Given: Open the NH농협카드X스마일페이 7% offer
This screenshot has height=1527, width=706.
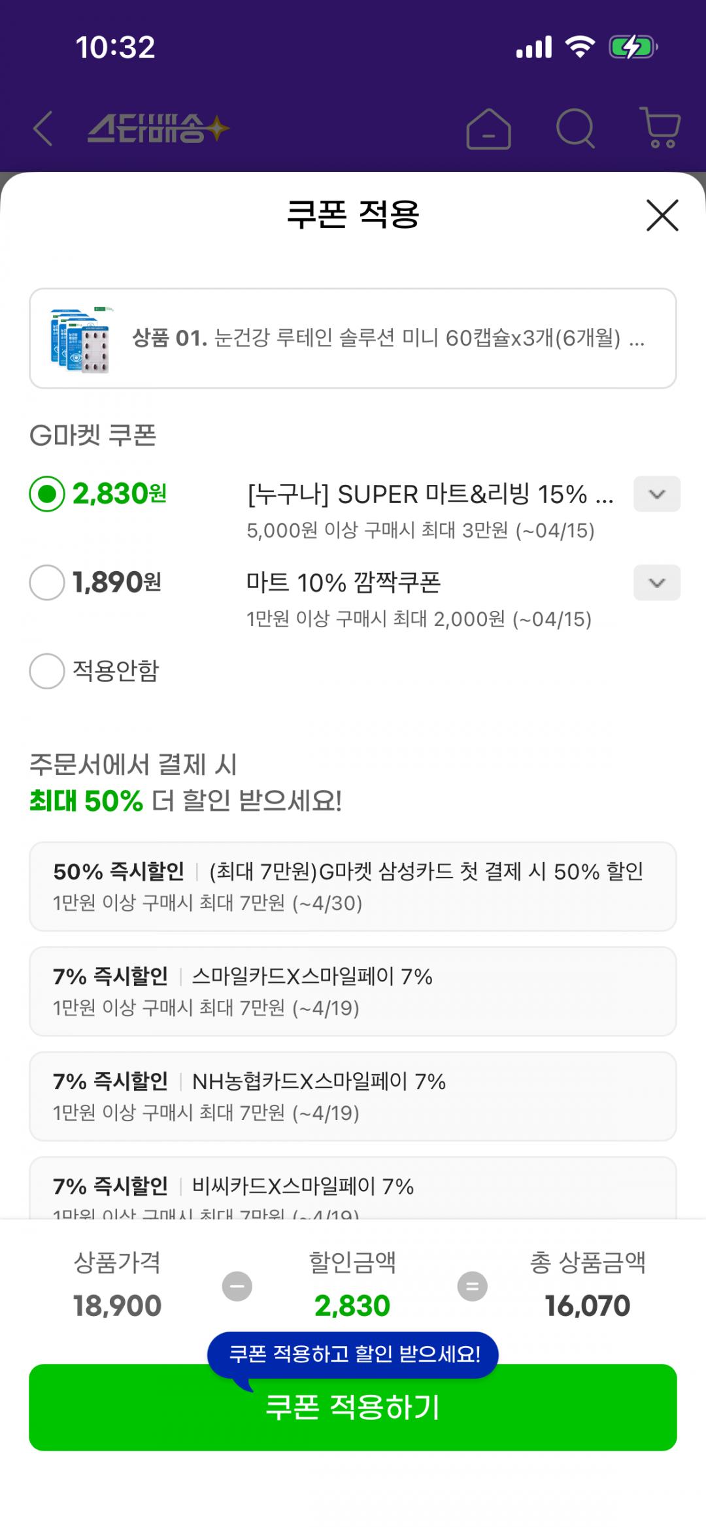Looking at the screenshot, I should pos(353,1096).
